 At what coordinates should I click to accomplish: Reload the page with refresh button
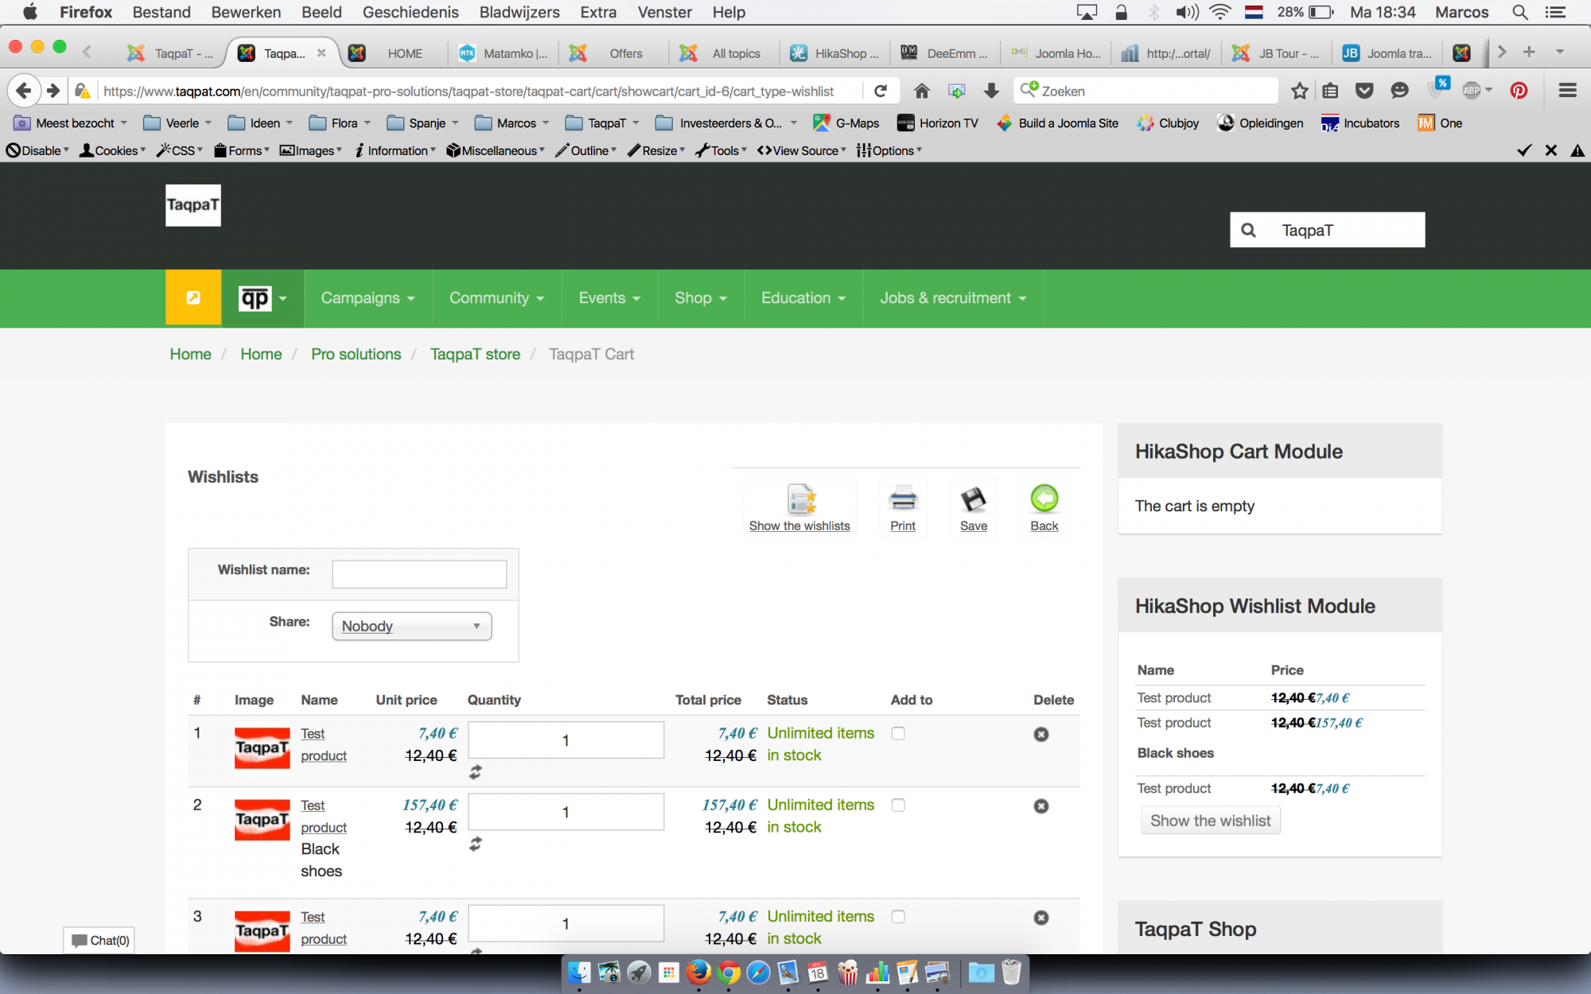(x=880, y=91)
